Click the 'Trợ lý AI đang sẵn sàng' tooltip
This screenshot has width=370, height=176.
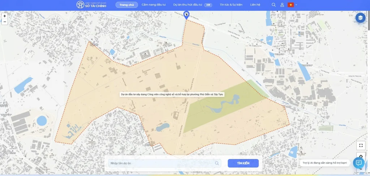tap(325, 163)
